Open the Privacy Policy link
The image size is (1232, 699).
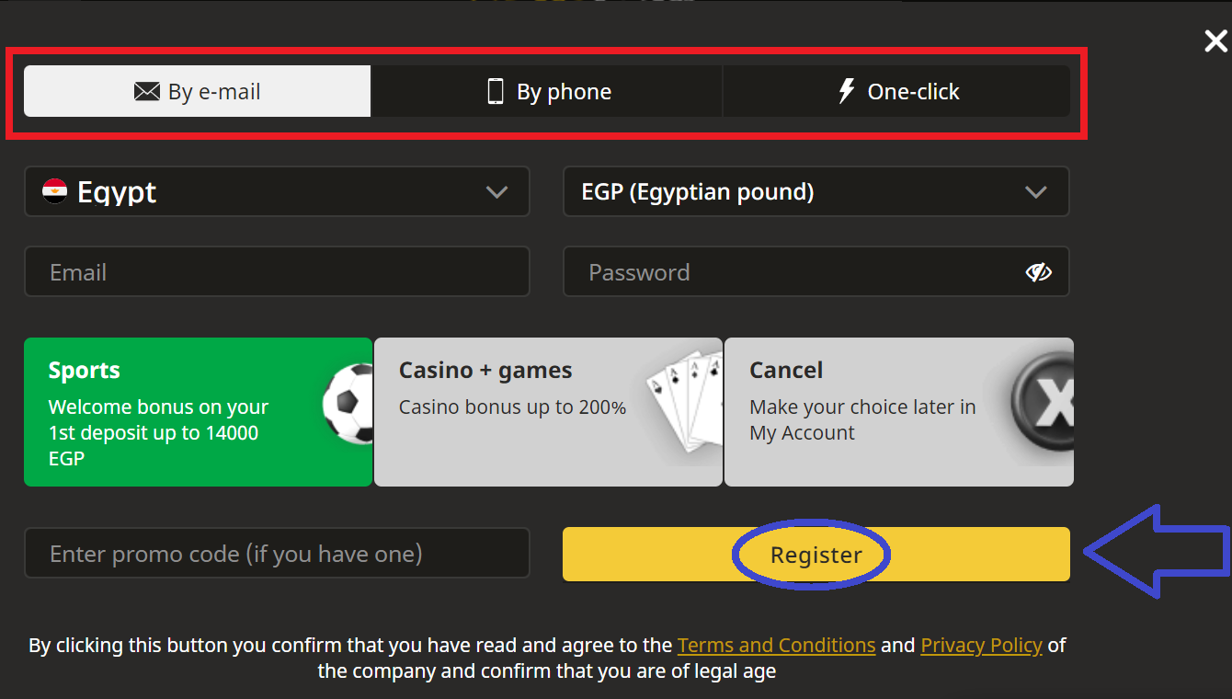tap(981, 645)
